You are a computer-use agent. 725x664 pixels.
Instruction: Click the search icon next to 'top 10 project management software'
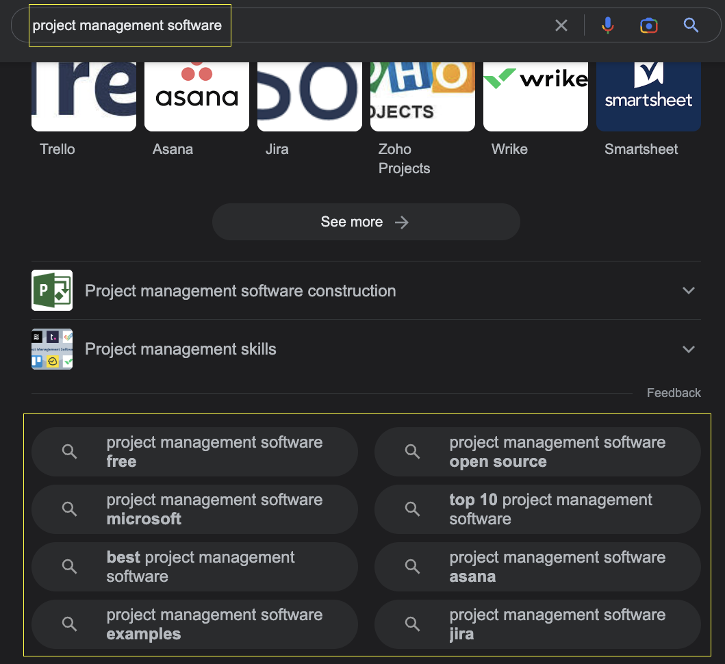pos(411,509)
